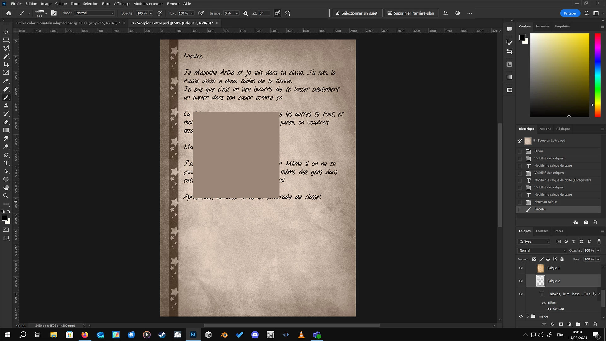
Task: Open the layer blend mode dropdown
Action: pyautogui.click(x=542, y=250)
